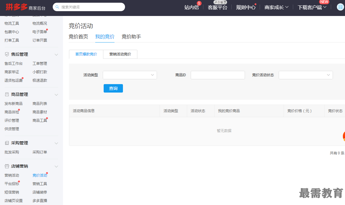The height and width of the screenshot is (205, 345).
Task: Open 批发采购 in sidebar
Action: tap(12, 152)
